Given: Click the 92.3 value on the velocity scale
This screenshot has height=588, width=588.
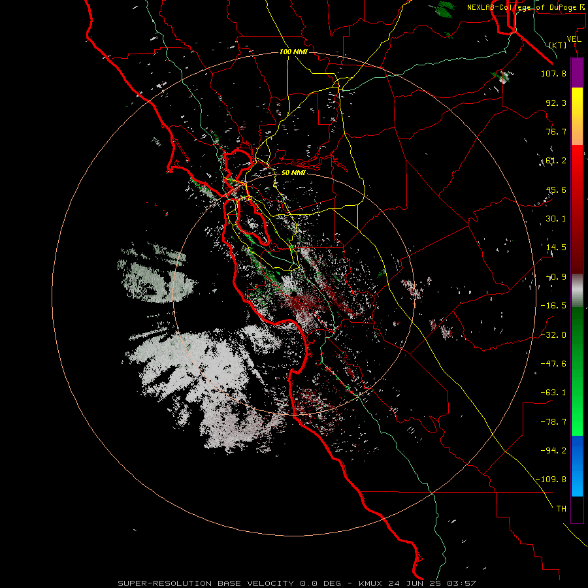Looking at the screenshot, I should tap(556, 103).
